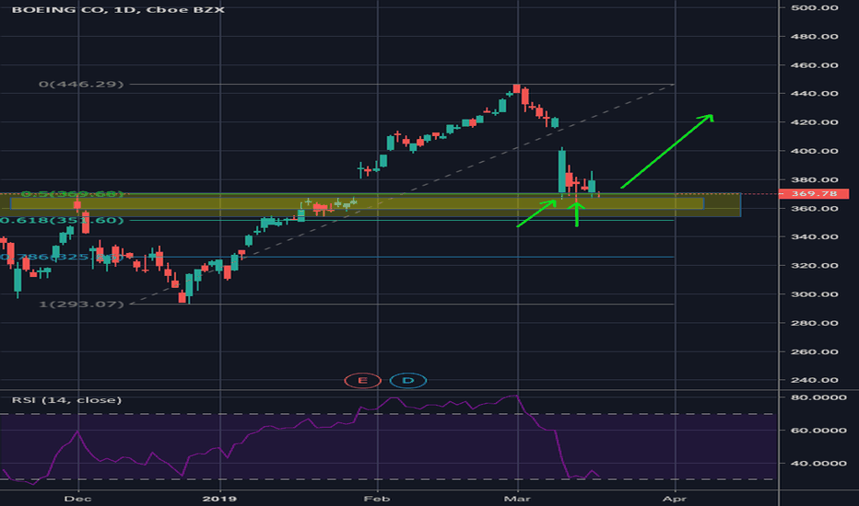Click the 300.00 price axis label
859x506 pixels.
click(x=814, y=294)
